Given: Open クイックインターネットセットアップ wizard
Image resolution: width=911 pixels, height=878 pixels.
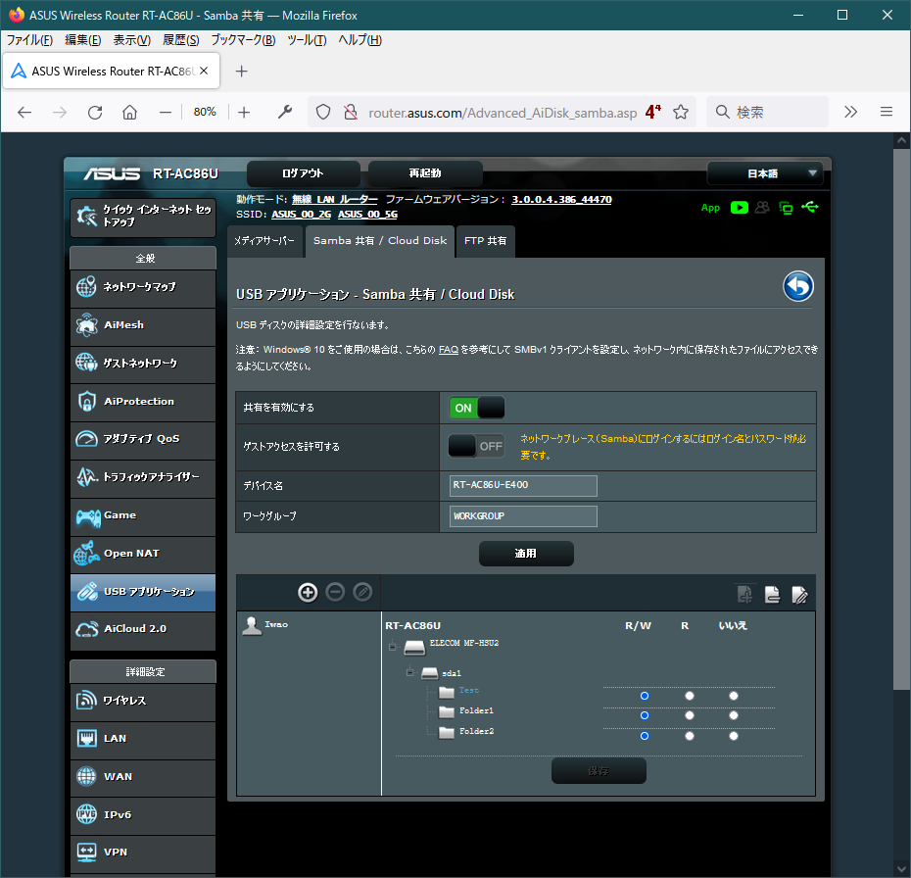Looking at the screenshot, I should [143, 217].
